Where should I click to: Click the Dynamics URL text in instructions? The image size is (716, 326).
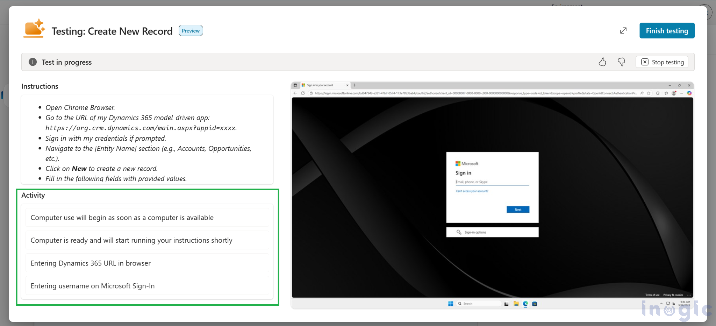[x=141, y=128]
